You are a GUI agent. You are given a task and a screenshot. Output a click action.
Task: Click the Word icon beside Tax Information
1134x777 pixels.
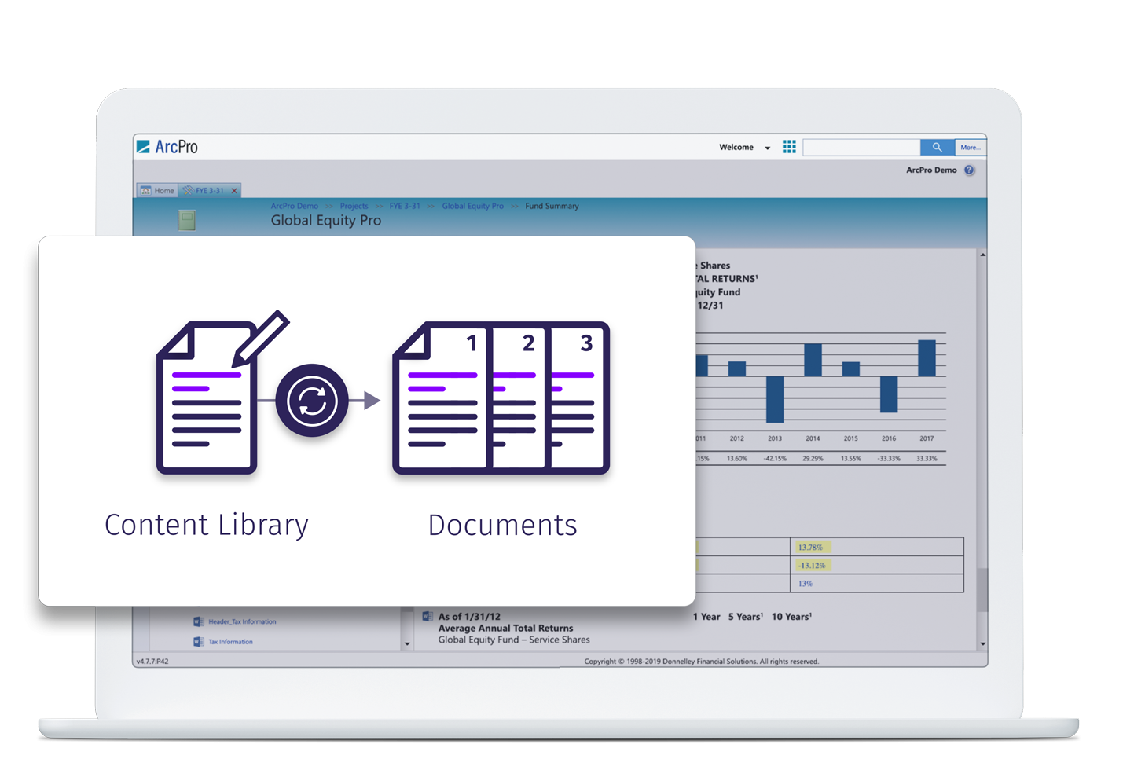198,642
